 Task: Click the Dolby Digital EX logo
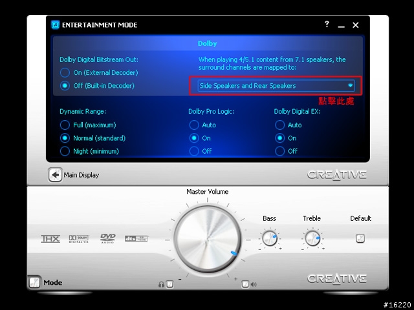click(x=79, y=238)
